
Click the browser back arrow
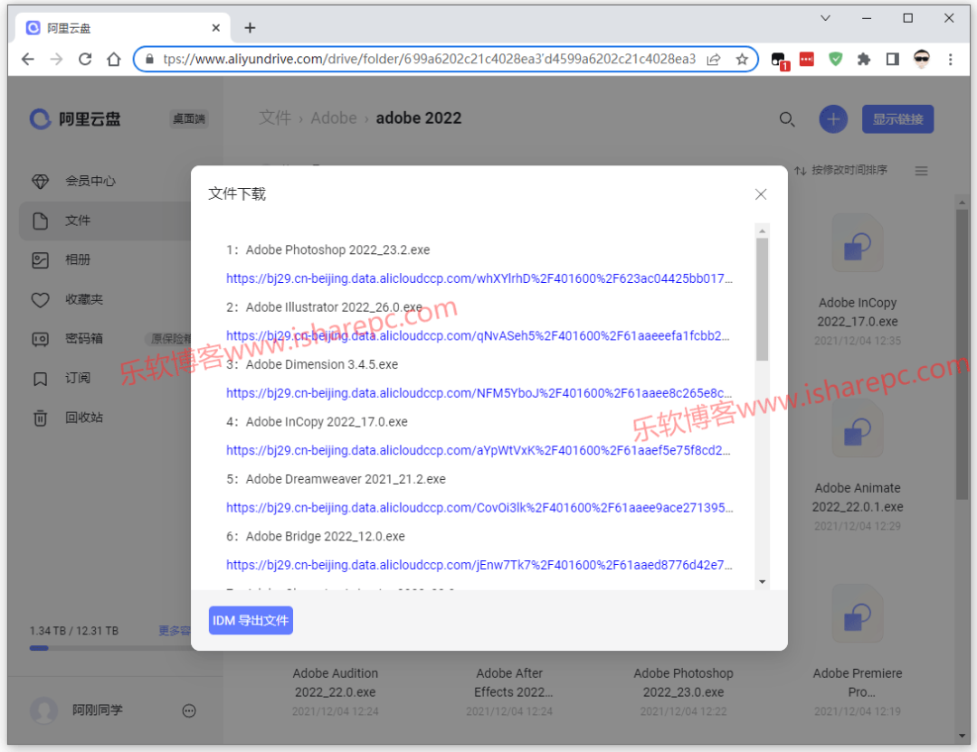(x=27, y=59)
